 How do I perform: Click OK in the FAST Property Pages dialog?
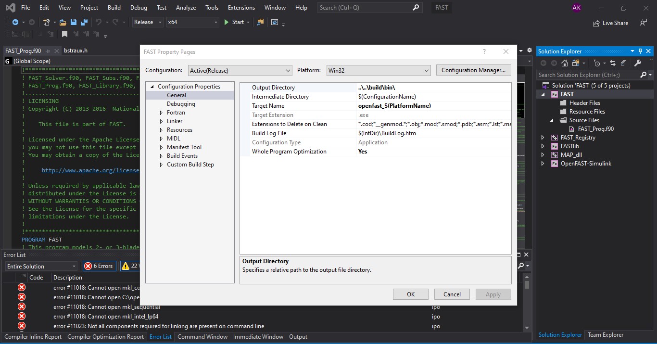[410, 294]
